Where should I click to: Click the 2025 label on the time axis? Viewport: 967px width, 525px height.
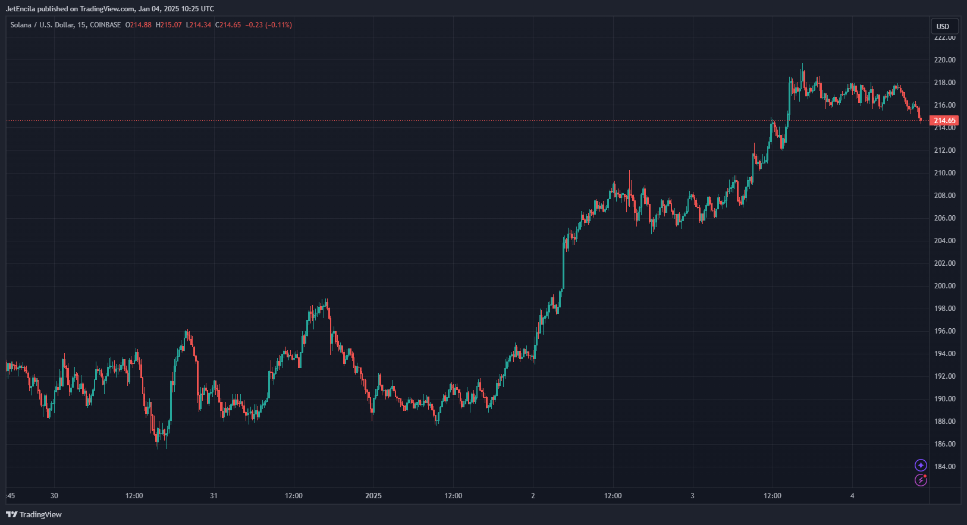373,496
